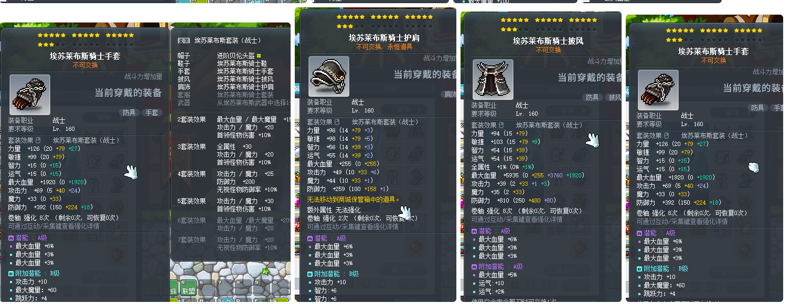The image size is (791, 304).
Task: Click the knight cape item icon
Action: tap(493, 80)
